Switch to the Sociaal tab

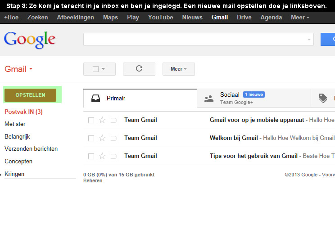(254, 99)
